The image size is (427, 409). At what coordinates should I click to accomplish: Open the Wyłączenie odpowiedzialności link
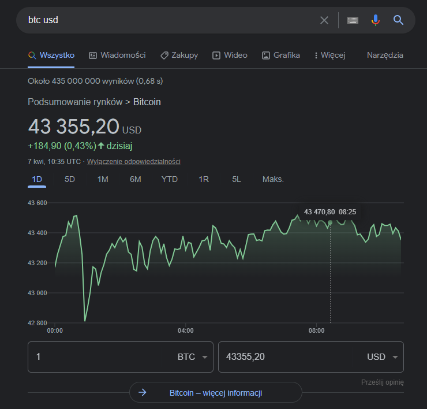(134, 162)
